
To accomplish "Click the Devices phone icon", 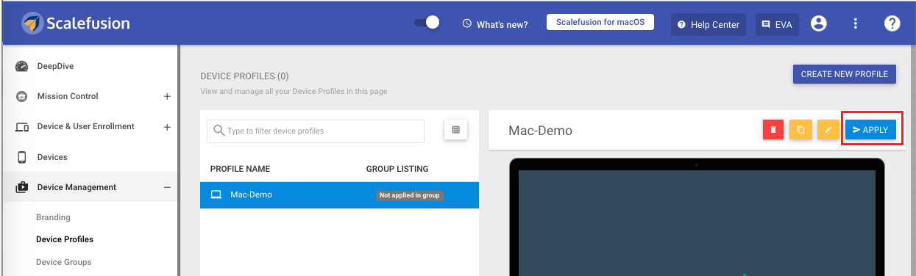I will pos(22,157).
